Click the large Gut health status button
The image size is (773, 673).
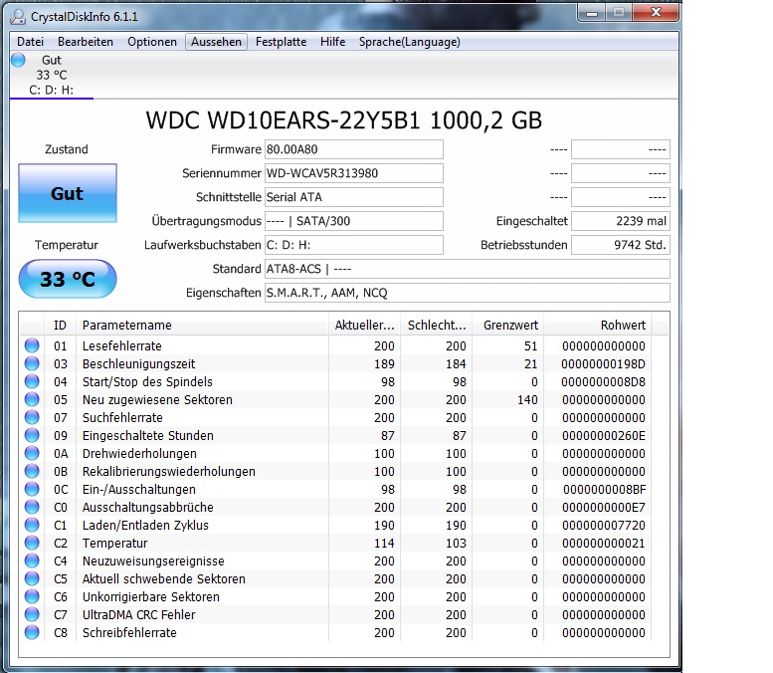(x=68, y=193)
